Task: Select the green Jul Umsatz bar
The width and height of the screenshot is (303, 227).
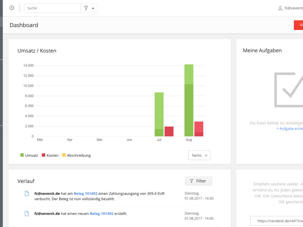Action: [159, 114]
